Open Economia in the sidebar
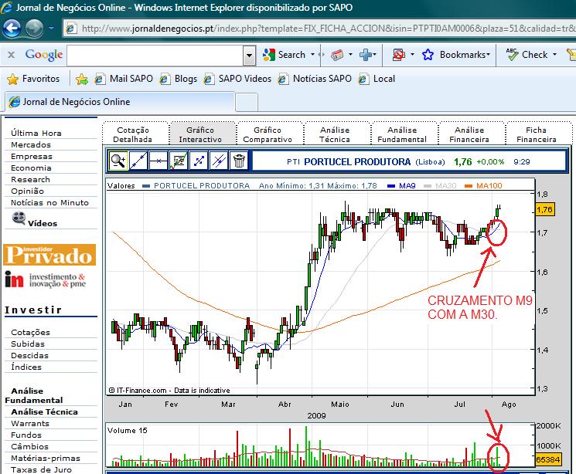 31,168
